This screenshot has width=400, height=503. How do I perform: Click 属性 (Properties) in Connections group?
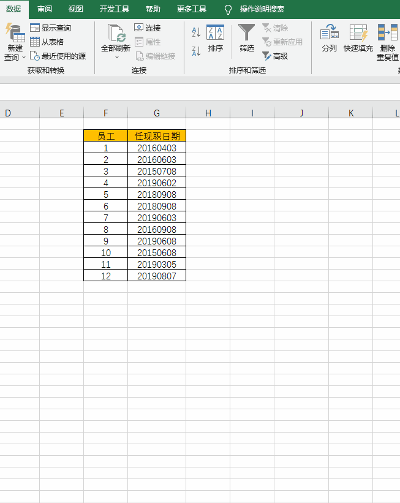(148, 42)
